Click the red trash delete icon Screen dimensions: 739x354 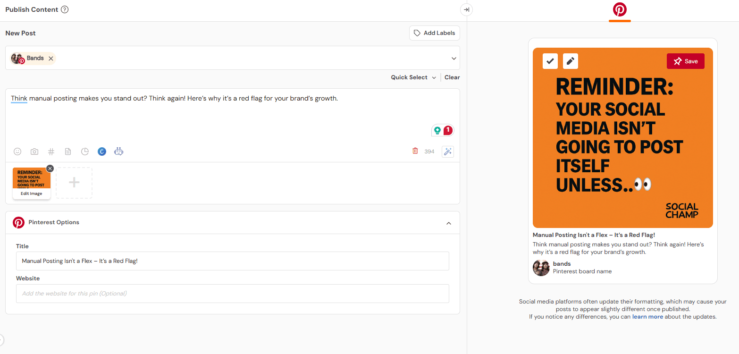(x=415, y=151)
